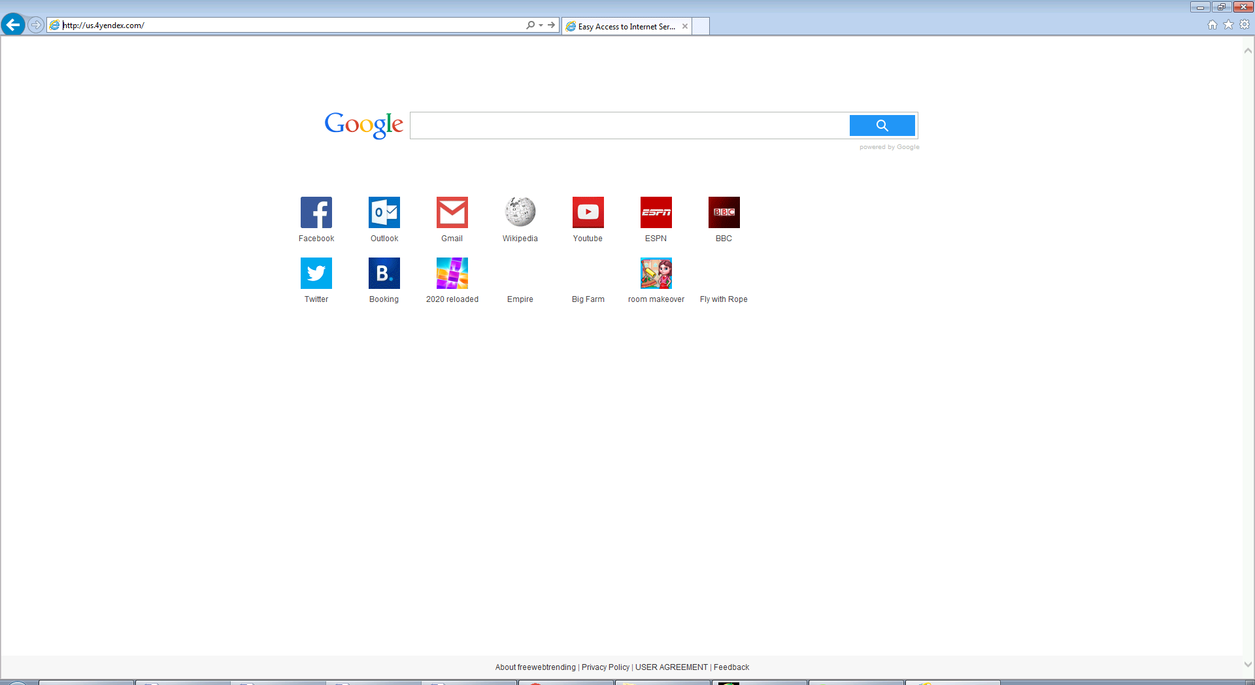Click the address bar search magnifier icon
1255x685 pixels.
coord(530,25)
